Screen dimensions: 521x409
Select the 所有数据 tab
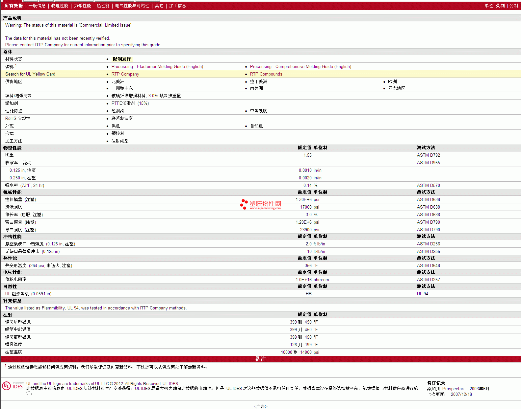point(13,6)
